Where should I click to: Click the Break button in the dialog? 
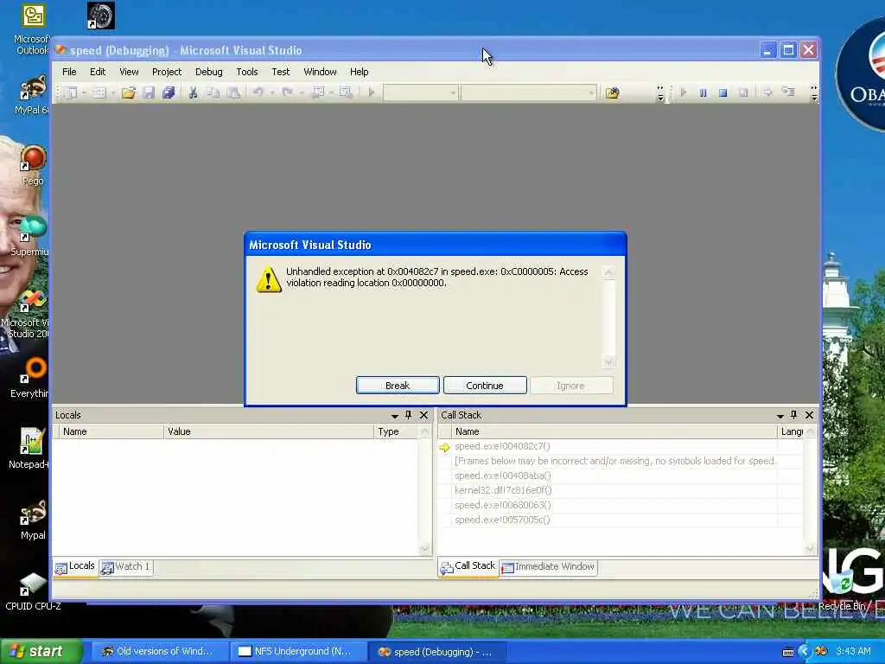(x=398, y=385)
